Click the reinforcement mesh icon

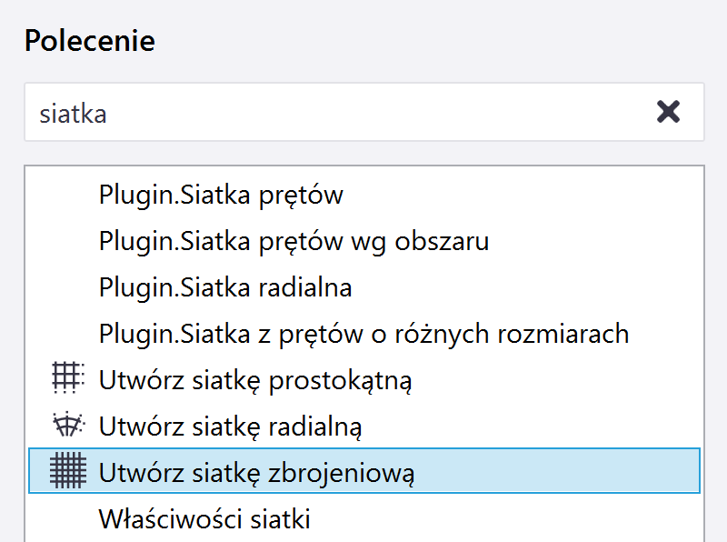[x=68, y=472]
